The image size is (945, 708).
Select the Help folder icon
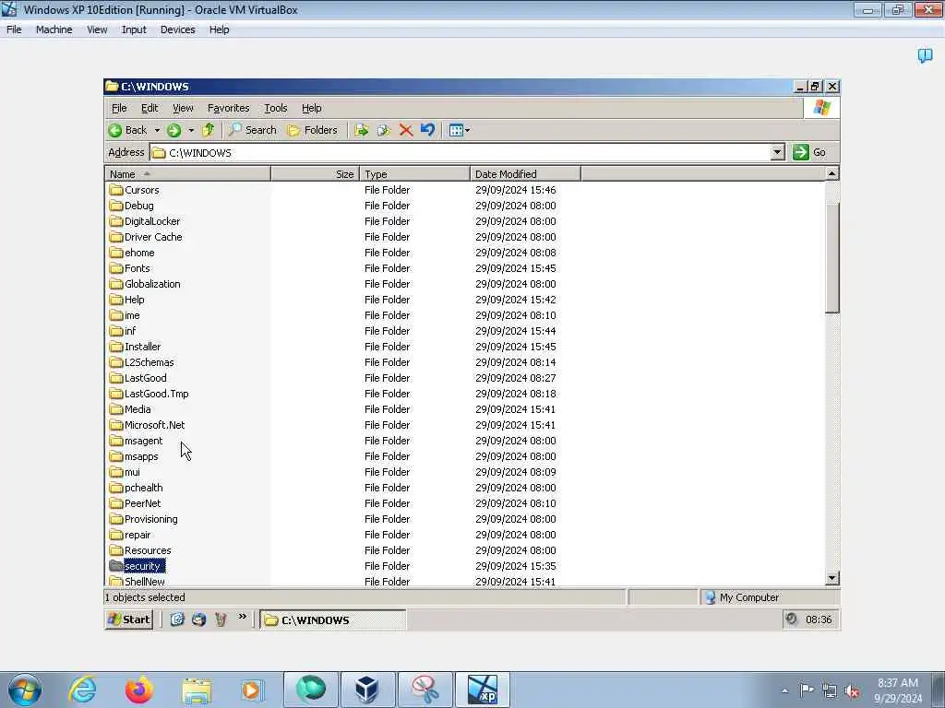pyautogui.click(x=116, y=300)
